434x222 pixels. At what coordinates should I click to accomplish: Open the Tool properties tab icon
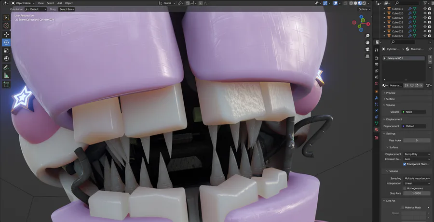point(377,50)
